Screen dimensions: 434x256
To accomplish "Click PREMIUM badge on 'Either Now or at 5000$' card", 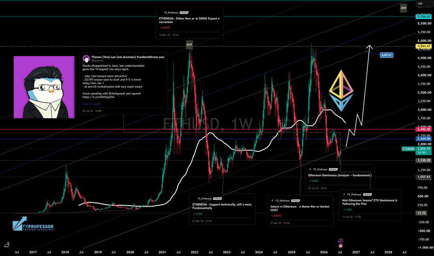I will pyautogui.click(x=184, y=13).
